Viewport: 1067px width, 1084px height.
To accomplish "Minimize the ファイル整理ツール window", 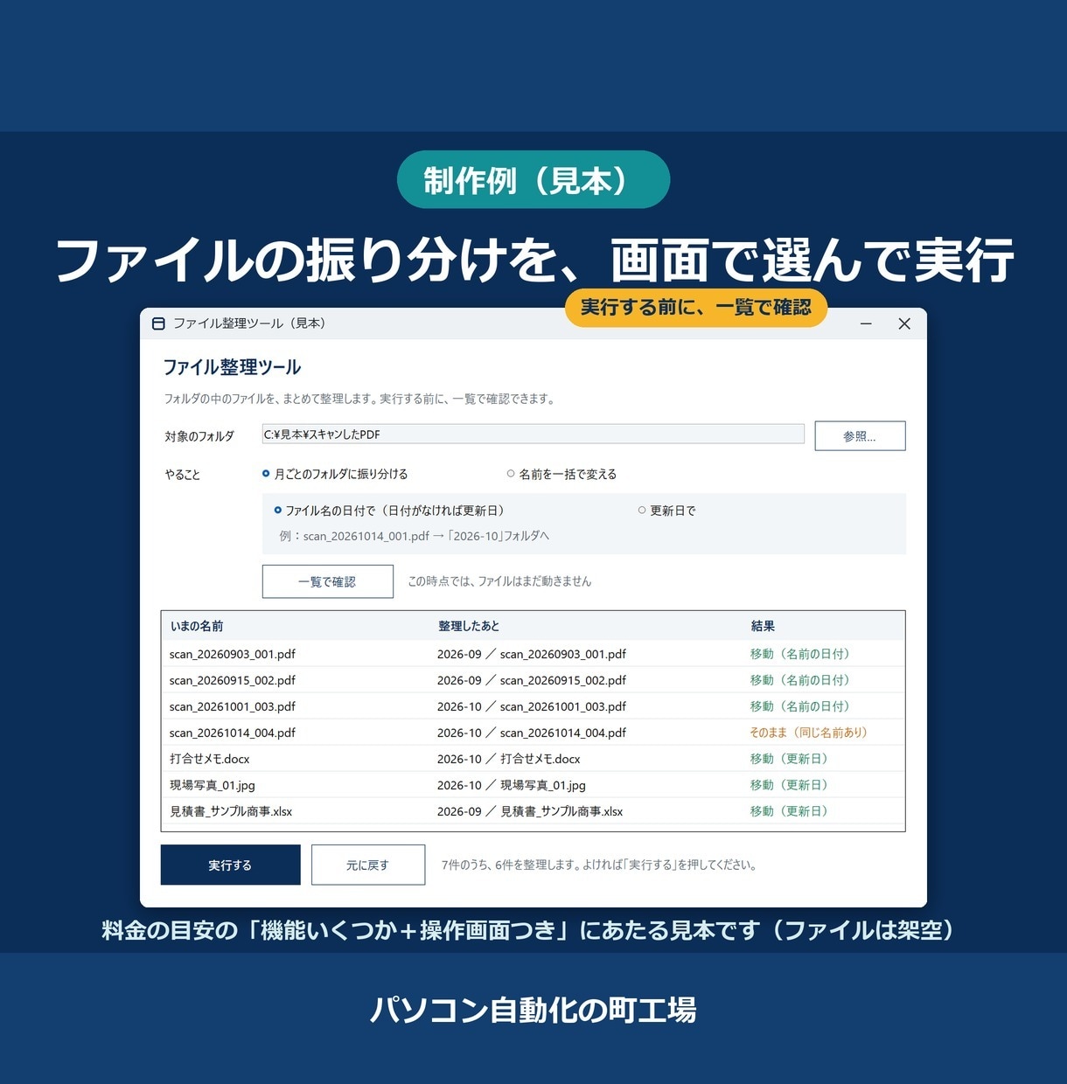I will pyautogui.click(x=866, y=323).
